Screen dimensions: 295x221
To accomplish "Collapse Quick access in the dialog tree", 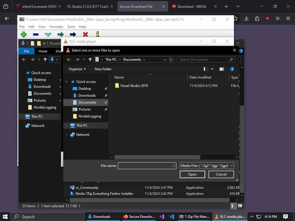I will (67, 81).
